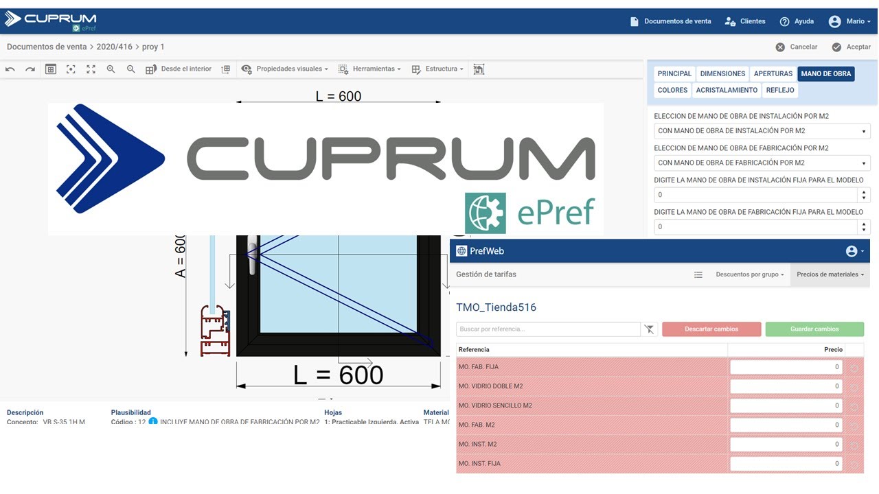Switch to the REFLEJO tab
Viewport: 879px width, 494px height.
click(x=780, y=91)
